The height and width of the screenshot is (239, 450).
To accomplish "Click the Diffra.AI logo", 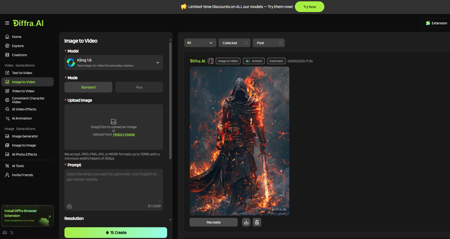I will [28, 23].
